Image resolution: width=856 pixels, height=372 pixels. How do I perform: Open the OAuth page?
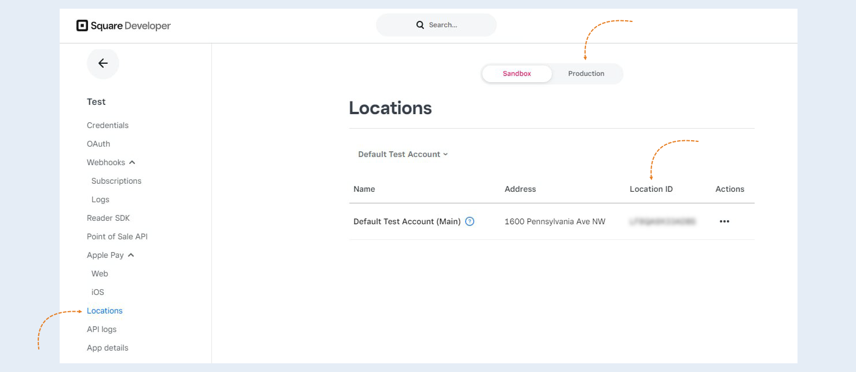98,144
